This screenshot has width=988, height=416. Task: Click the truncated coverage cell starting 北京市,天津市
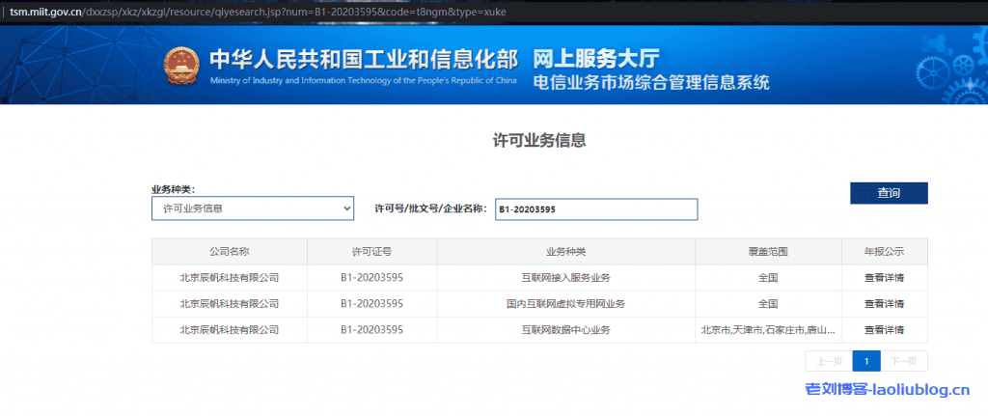(767, 330)
